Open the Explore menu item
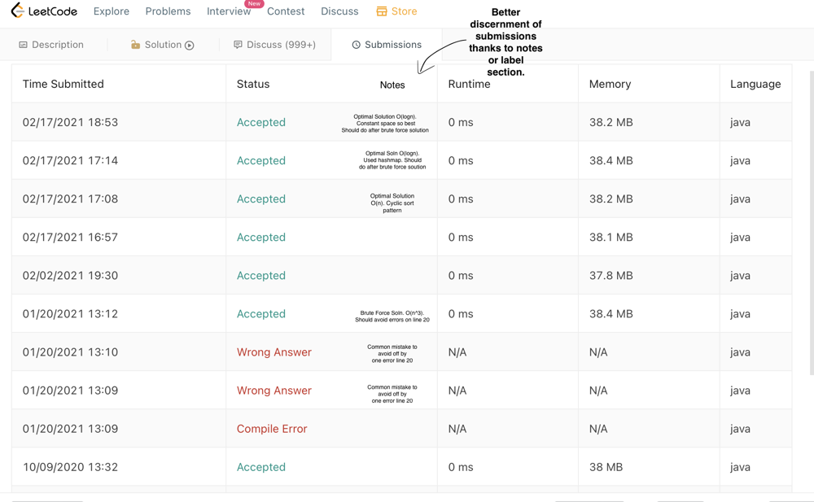814x502 pixels. (x=111, y=11)
